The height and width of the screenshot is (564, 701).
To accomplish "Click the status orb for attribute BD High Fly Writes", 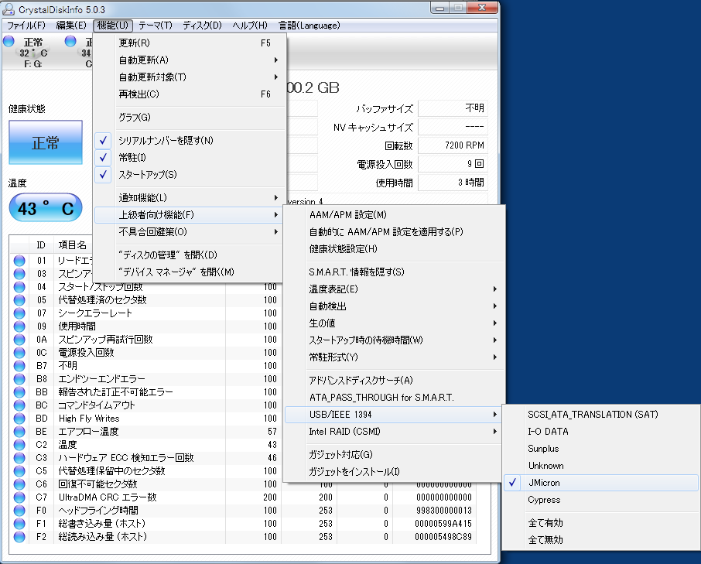I will 19,419.
